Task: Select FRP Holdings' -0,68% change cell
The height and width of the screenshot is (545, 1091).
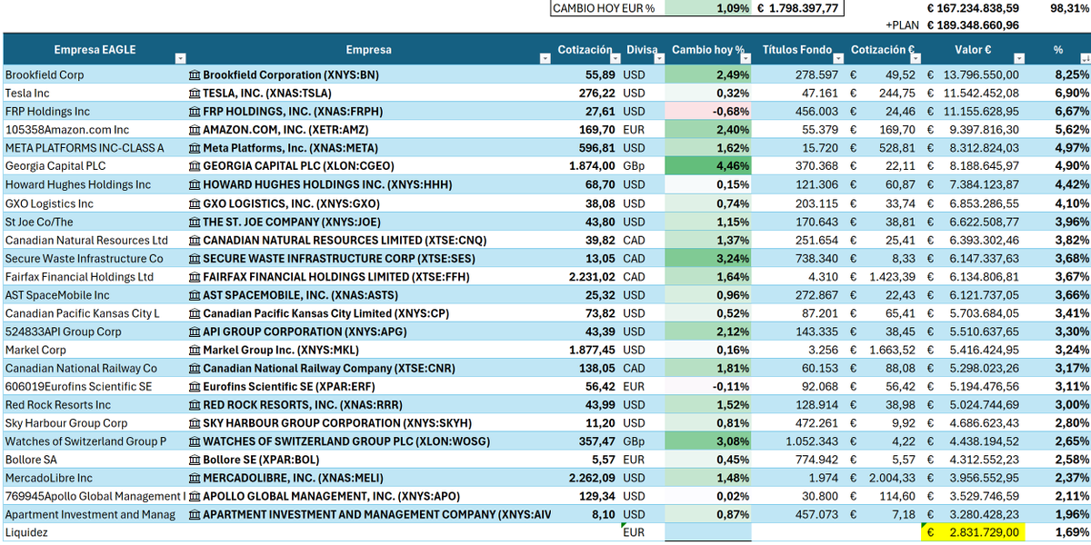Action: (709, 111)
